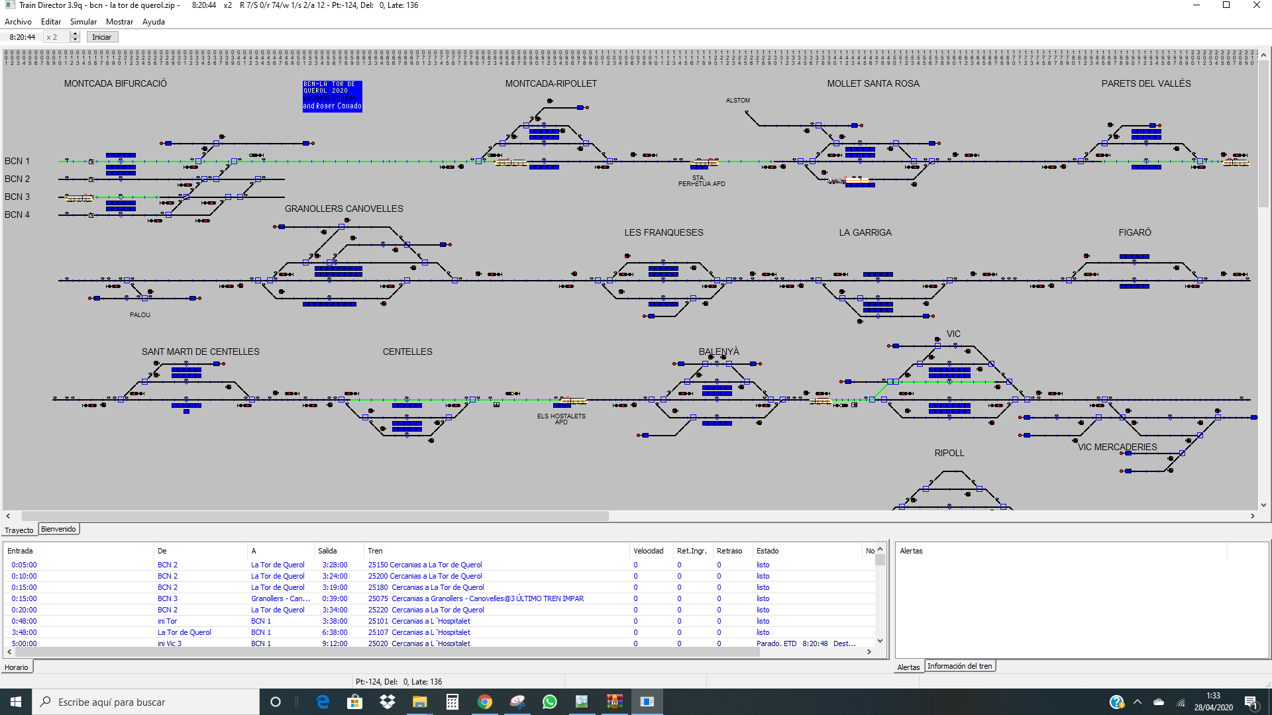
Task: Click the train at Els Hostalets APD
Action: [573, 401]
